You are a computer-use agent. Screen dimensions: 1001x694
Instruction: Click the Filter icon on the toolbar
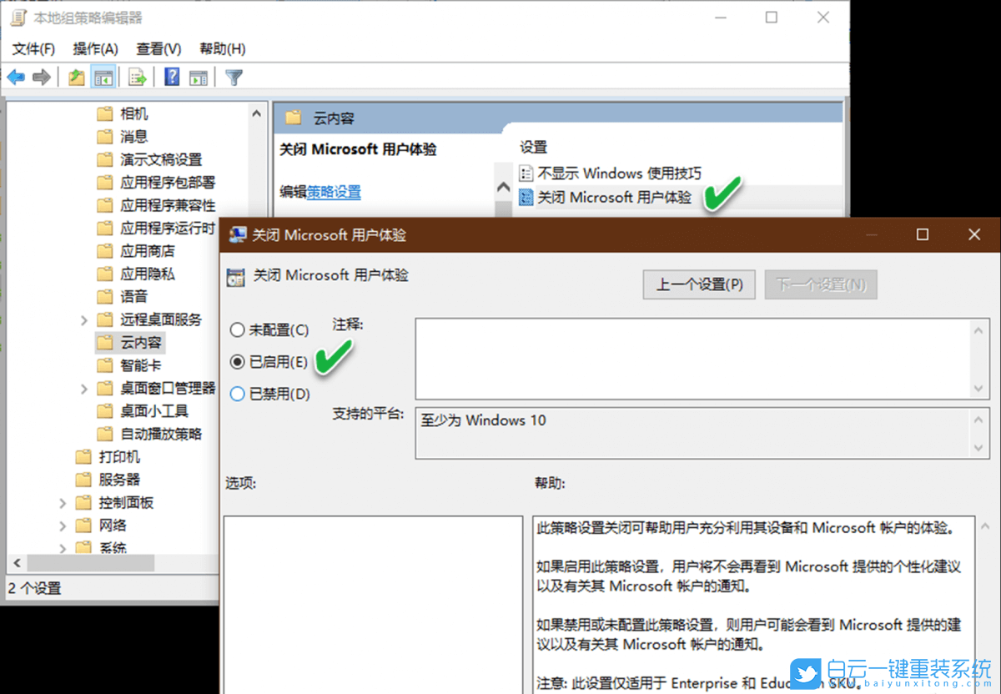click(234, 77)
